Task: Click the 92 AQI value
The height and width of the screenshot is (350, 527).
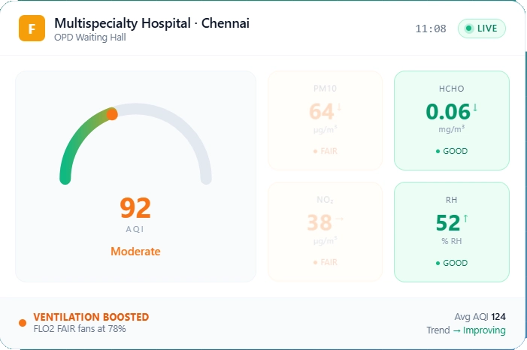Action: tap(135, 208)
